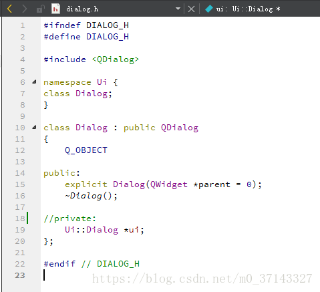This screenshot has height=292, width=320.
Task: Click on line number 23
Action: coord(20,275)
